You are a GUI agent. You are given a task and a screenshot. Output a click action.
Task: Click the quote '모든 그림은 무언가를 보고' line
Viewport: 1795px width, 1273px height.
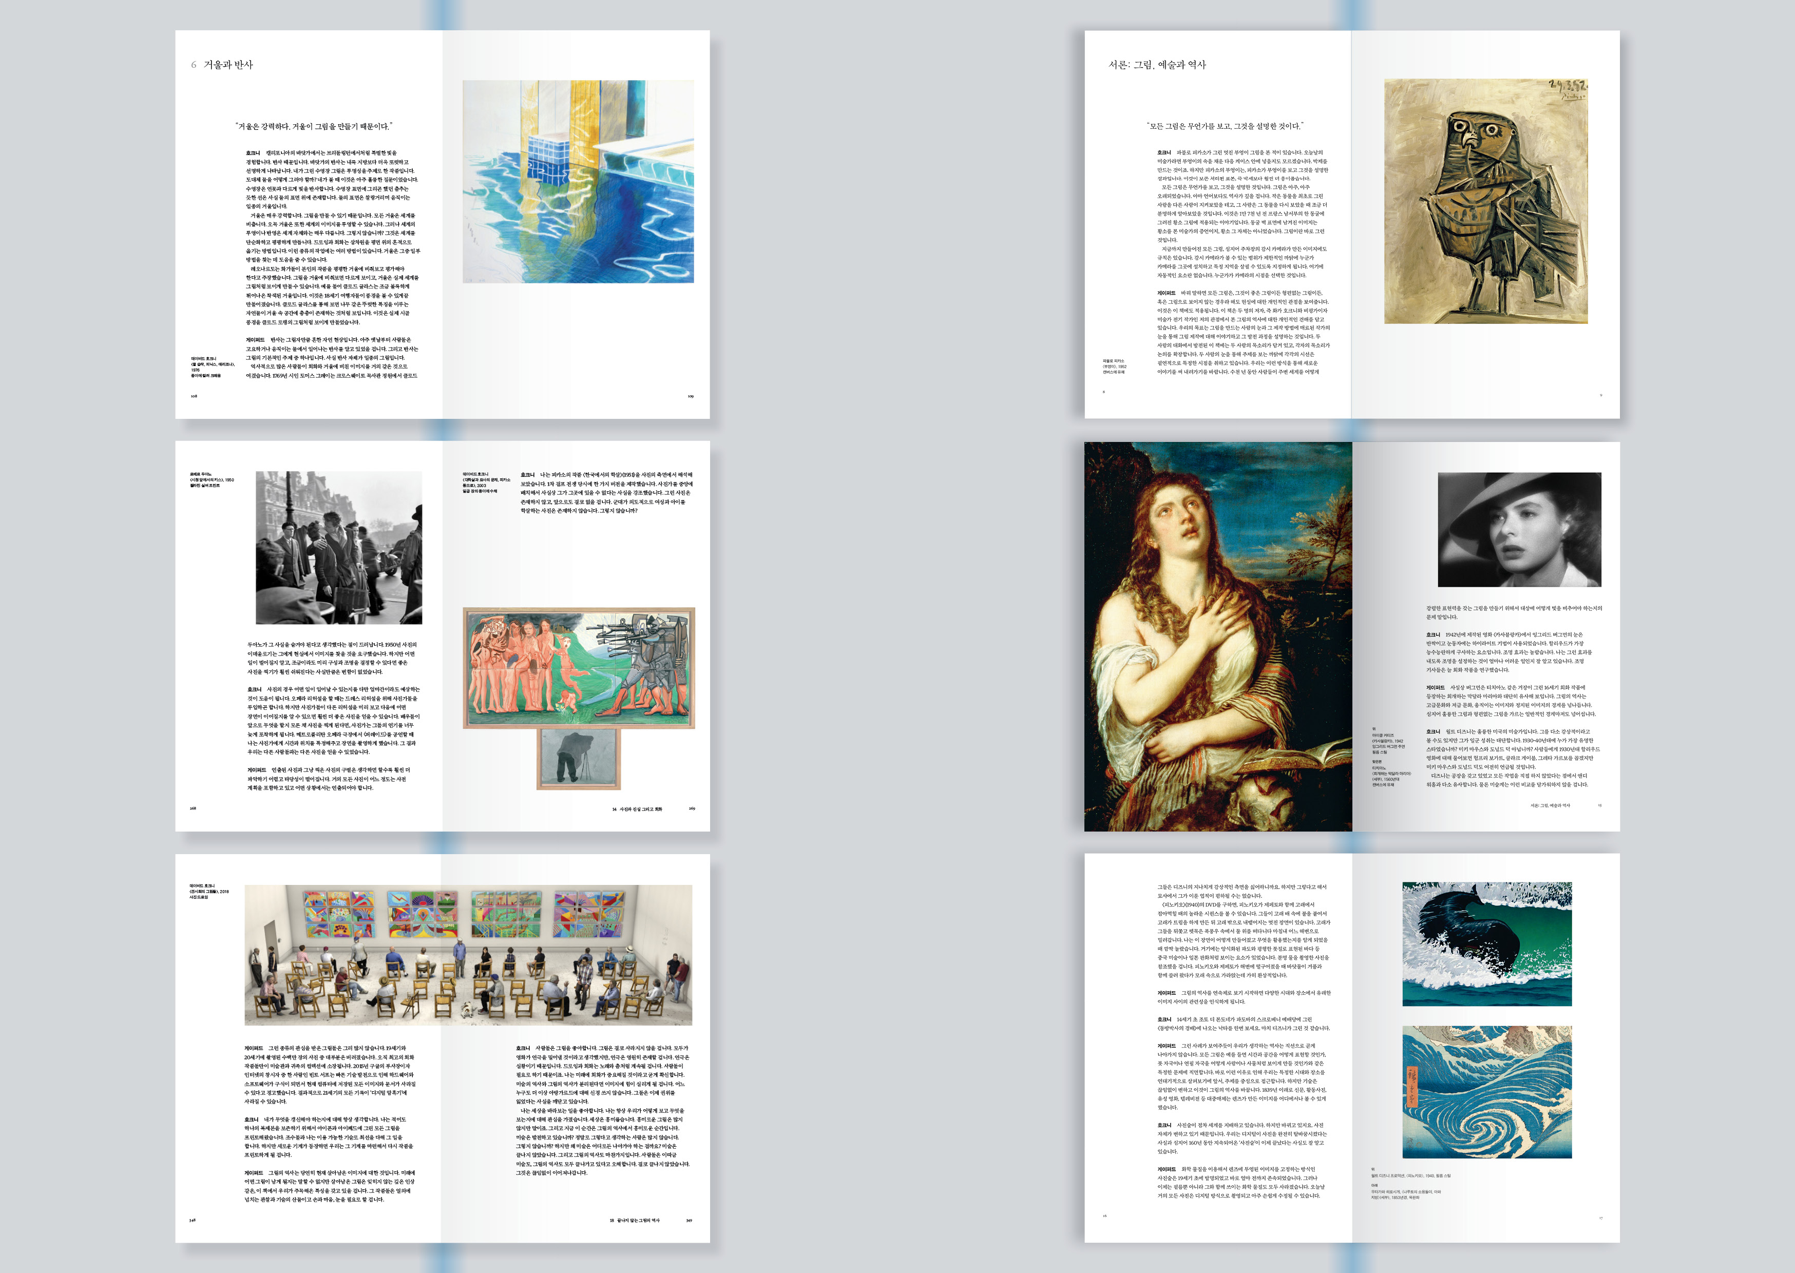[x=1225, y=126]
